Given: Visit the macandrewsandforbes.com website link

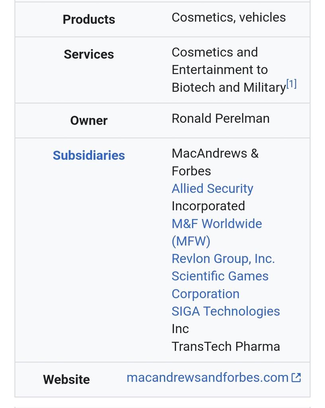Looking at the screenshot, I should (207, 377).
